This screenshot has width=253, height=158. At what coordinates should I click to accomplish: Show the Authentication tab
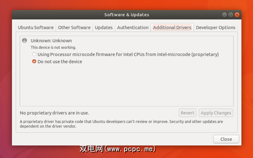(133, 28)
